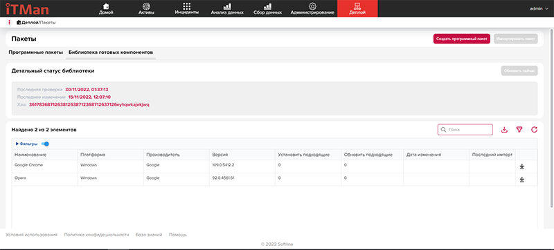Open Сбор данных section
Screen dimensions: 554x250
267,9
